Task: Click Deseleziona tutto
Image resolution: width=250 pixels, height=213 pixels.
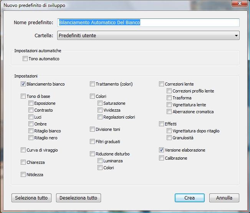Action: pos(78,198)
